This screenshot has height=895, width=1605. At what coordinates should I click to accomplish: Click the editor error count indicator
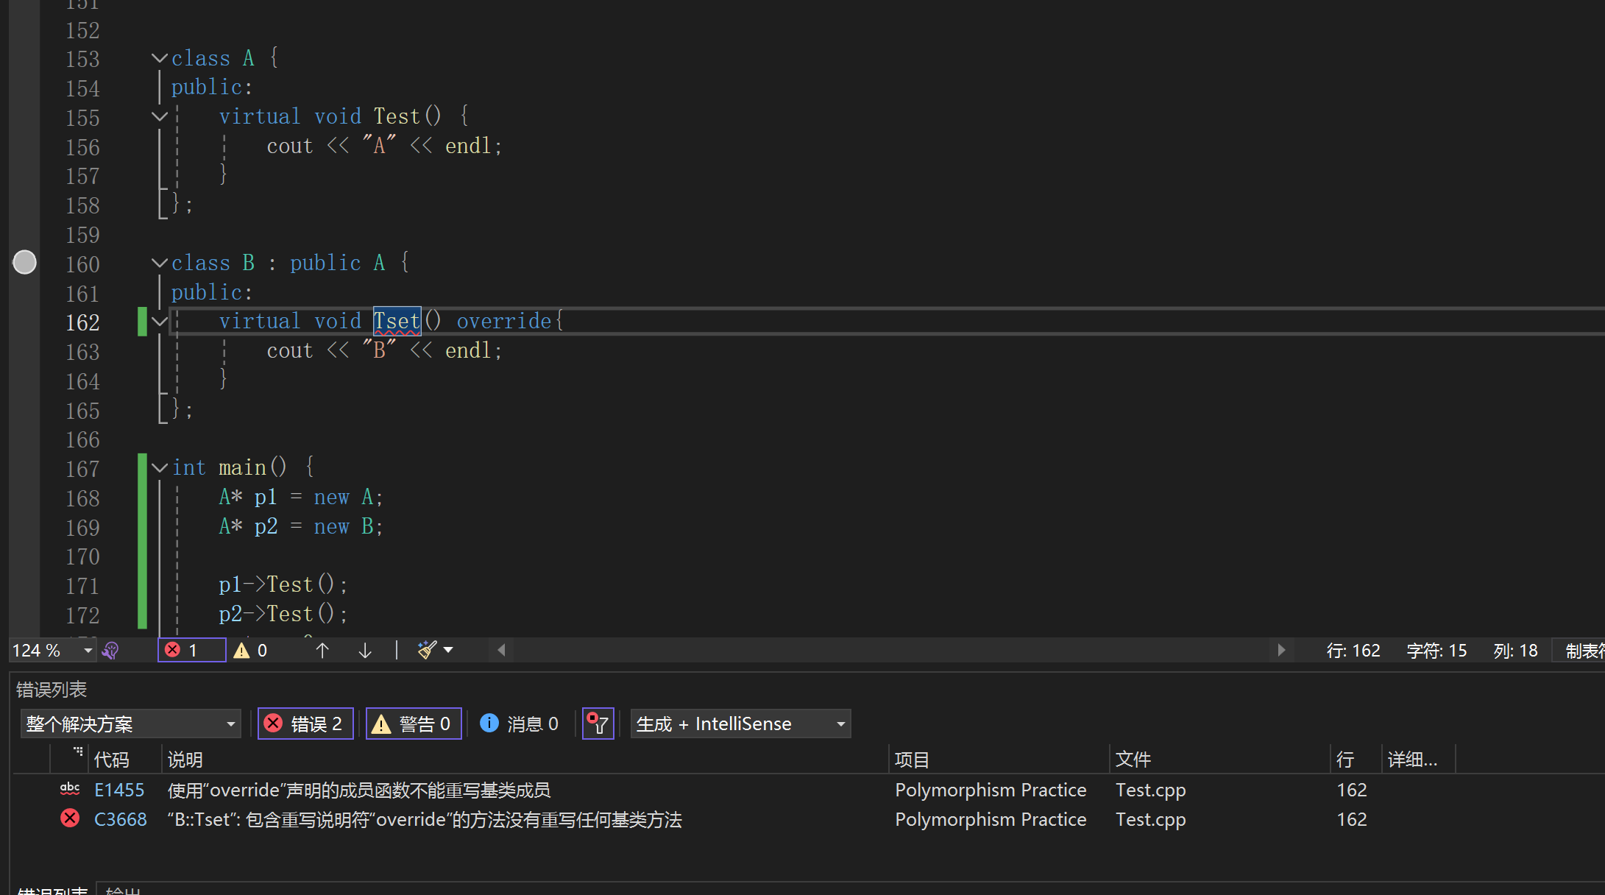point(191,651)
